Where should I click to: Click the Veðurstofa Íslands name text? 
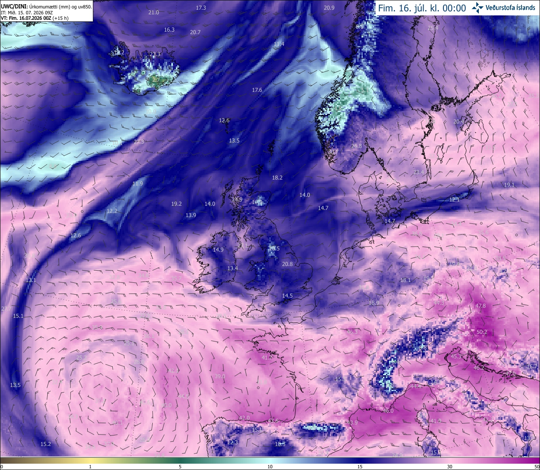click(510, 8)
